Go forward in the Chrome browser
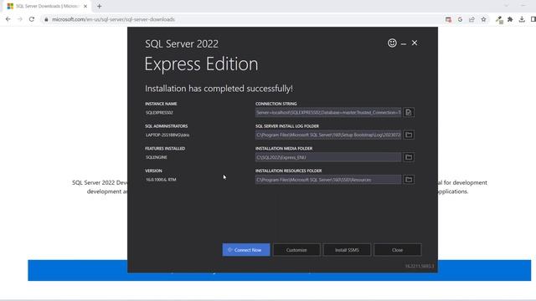The image size is (536, 301). pos(20,19)
